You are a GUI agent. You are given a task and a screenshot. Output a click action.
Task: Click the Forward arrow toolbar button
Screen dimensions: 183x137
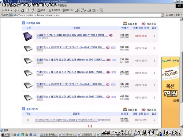coord(15,11)
